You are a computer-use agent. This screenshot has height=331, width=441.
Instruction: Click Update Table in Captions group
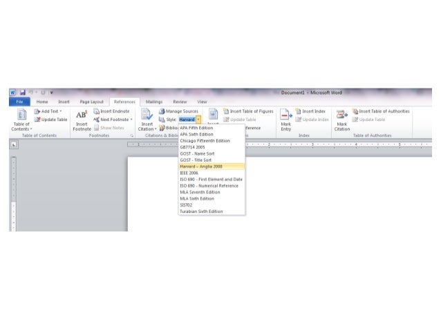point(240,120)
